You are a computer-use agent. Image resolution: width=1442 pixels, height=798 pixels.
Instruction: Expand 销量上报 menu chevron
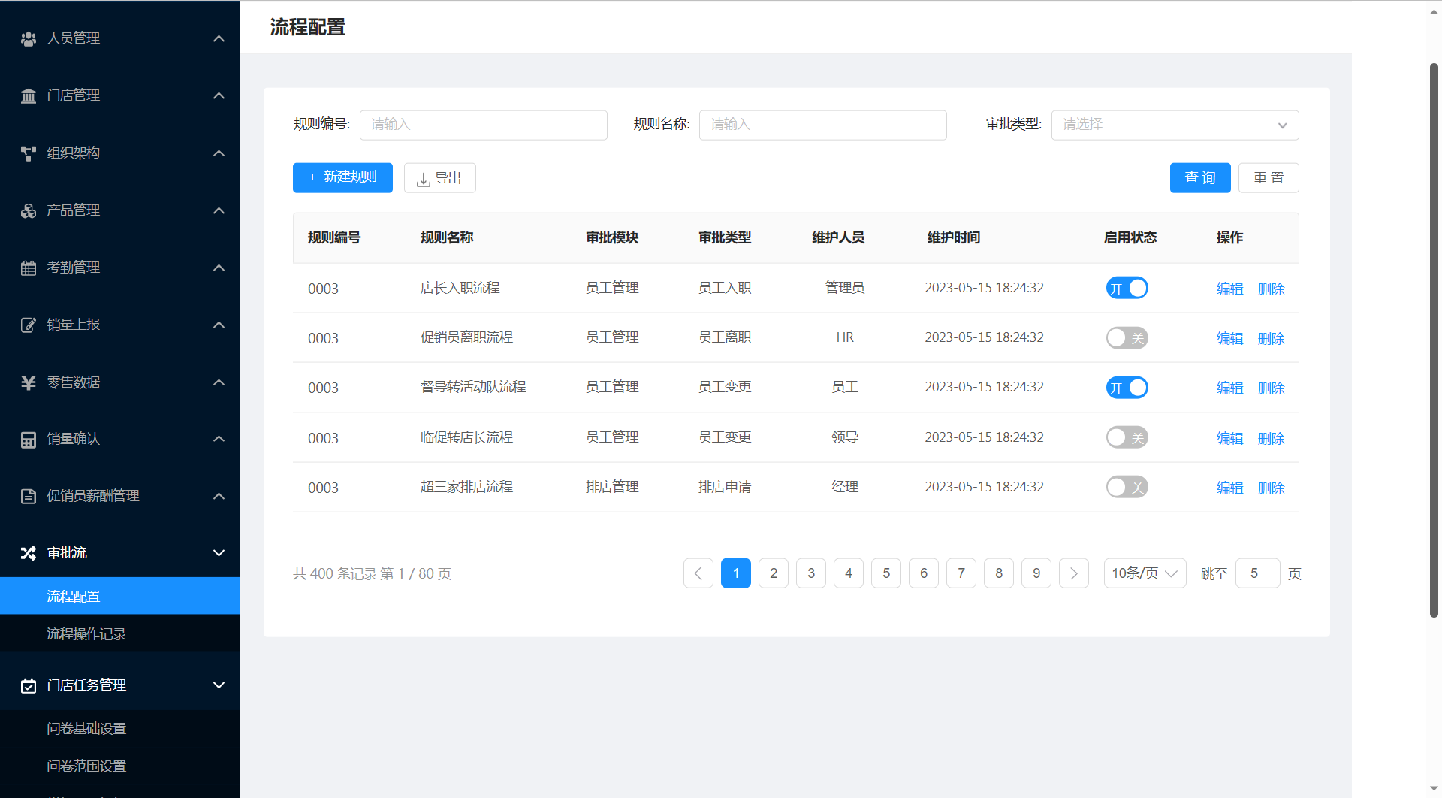coord(219,325)
